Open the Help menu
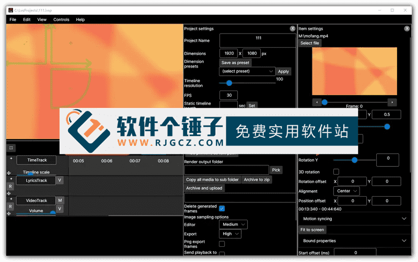The width and height of the screenshot is (418, 262). pos(80,19)
